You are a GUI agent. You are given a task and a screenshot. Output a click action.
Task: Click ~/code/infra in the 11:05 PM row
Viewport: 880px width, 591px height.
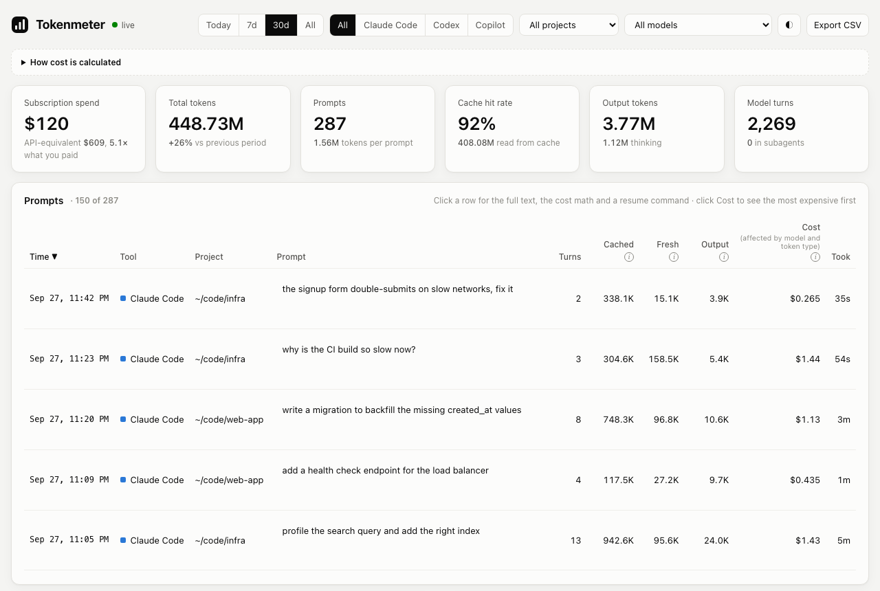(x=220, y=541)
